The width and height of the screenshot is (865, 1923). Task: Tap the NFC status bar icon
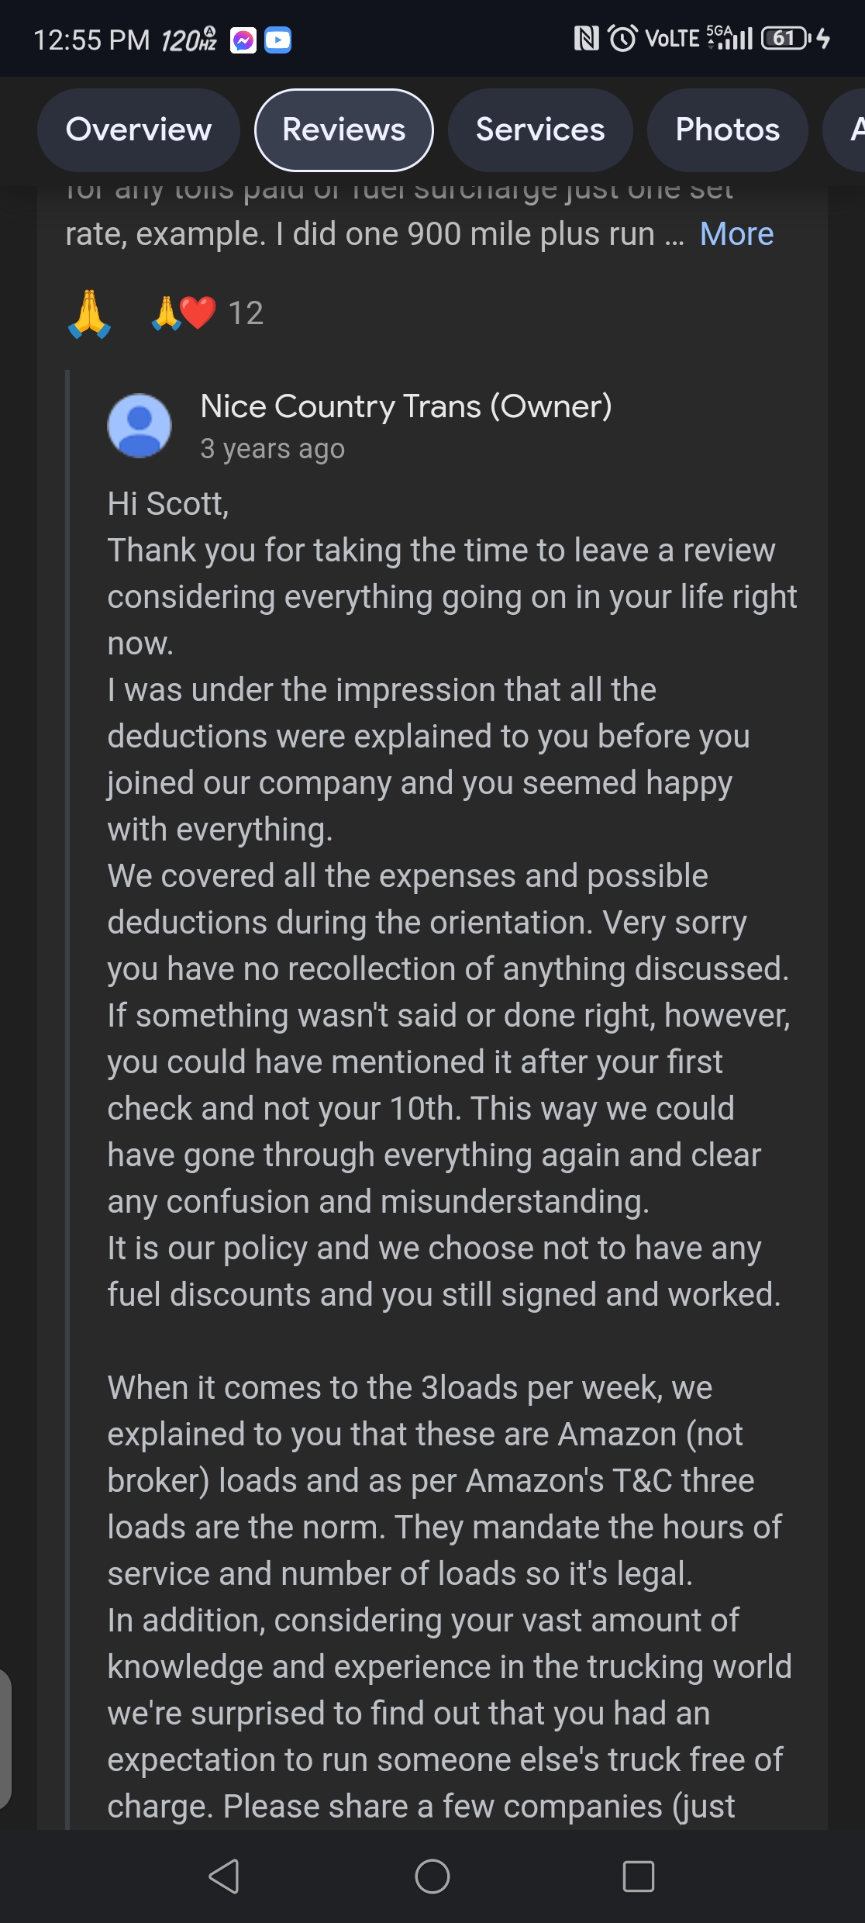click(587, 38)
